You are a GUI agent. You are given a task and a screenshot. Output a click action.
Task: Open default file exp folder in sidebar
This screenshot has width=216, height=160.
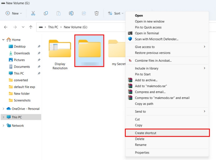coord(22,87)
